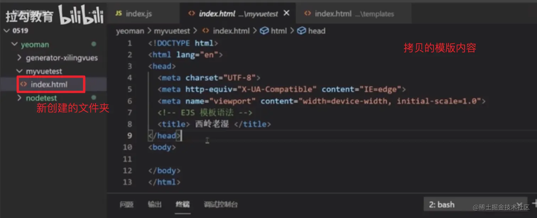Click yeoman in the breadcrumb
537x218 pixels.
130,31
